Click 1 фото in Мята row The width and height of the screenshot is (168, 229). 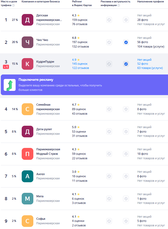tap(142, 199)
